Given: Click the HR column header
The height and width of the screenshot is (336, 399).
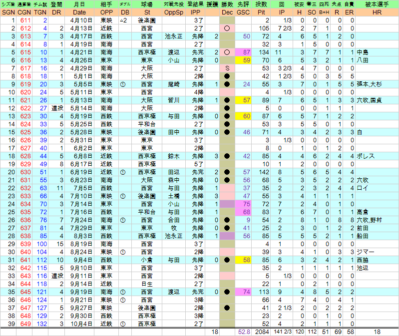Looking at the screenshot, I should click(377, 12).
